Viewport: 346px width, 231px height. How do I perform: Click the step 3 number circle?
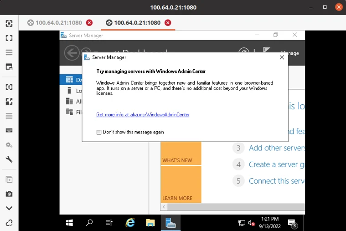tap(238, 148)
